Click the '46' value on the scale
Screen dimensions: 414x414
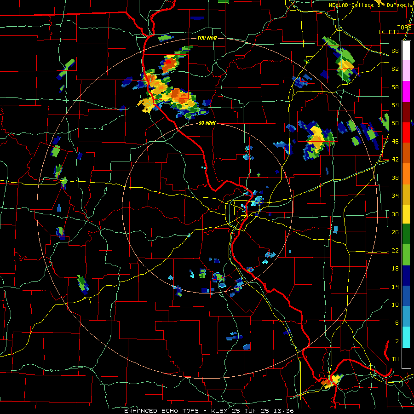(395, 142)
